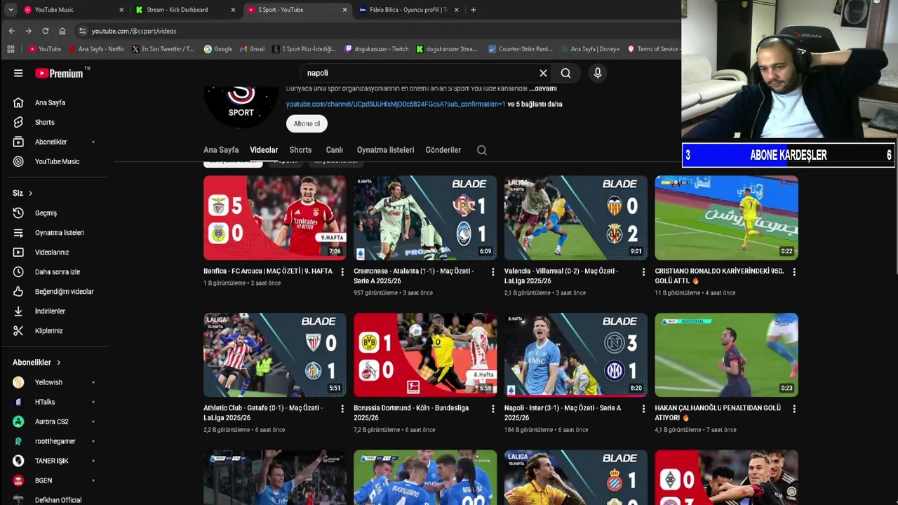
Task: Open Netflix Ana Sayfa bookmark
Action: pos(97,49)
